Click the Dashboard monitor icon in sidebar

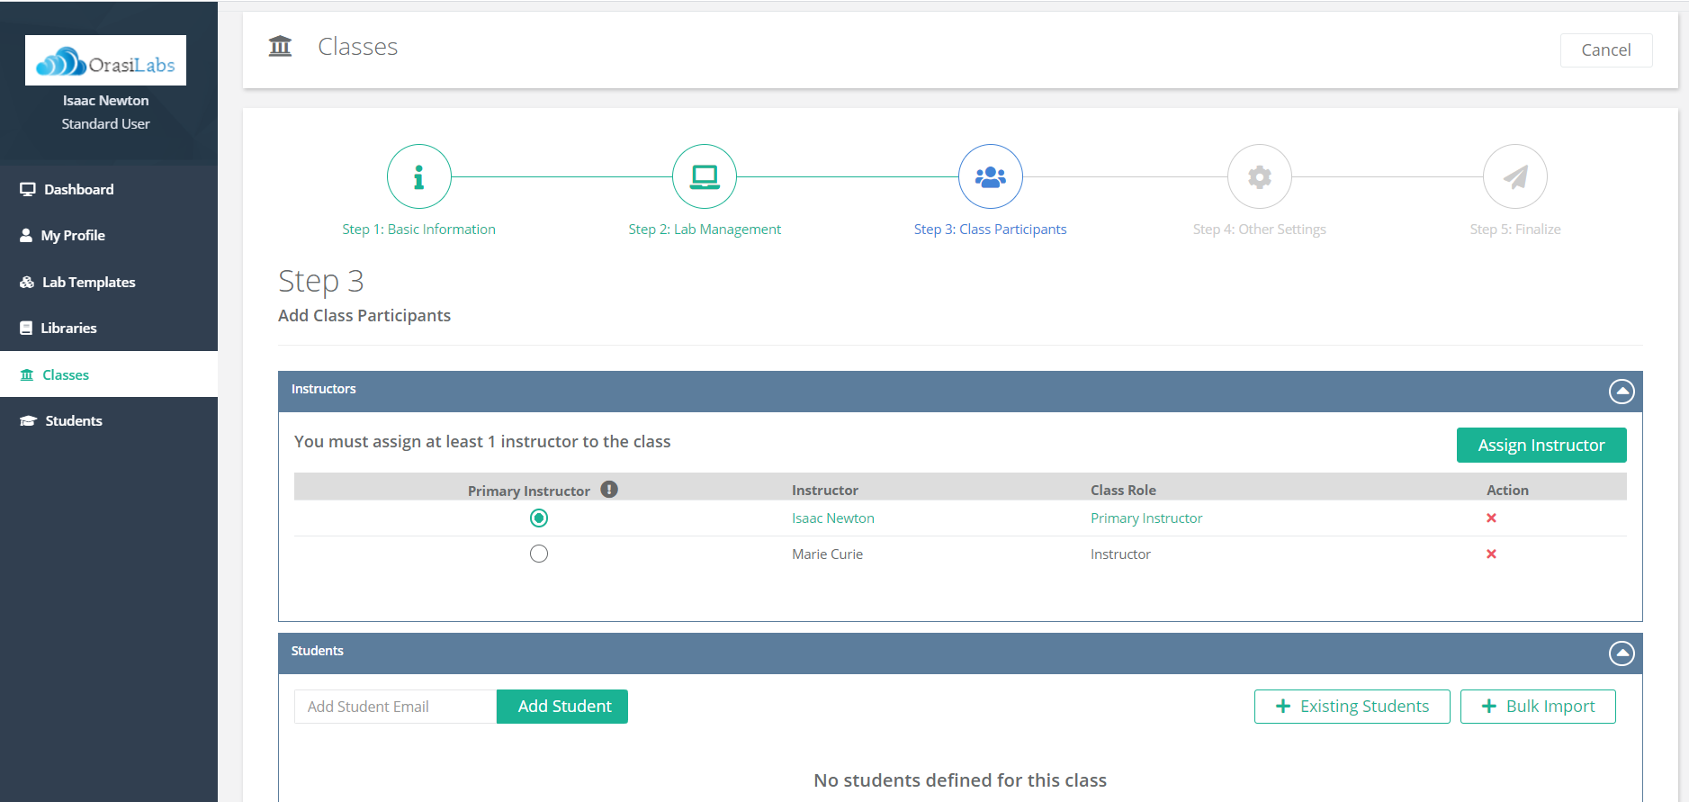pyautogui.click(x=28, y=189)
